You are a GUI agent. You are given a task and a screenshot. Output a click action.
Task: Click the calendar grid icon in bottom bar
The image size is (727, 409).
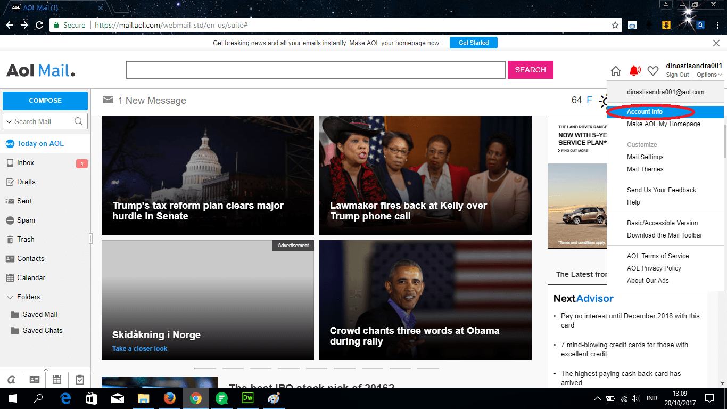[x=57, y=380]
